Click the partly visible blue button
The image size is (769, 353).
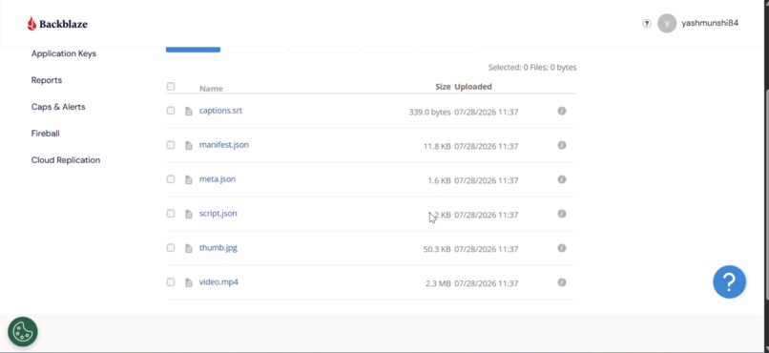tap(194, 49)
